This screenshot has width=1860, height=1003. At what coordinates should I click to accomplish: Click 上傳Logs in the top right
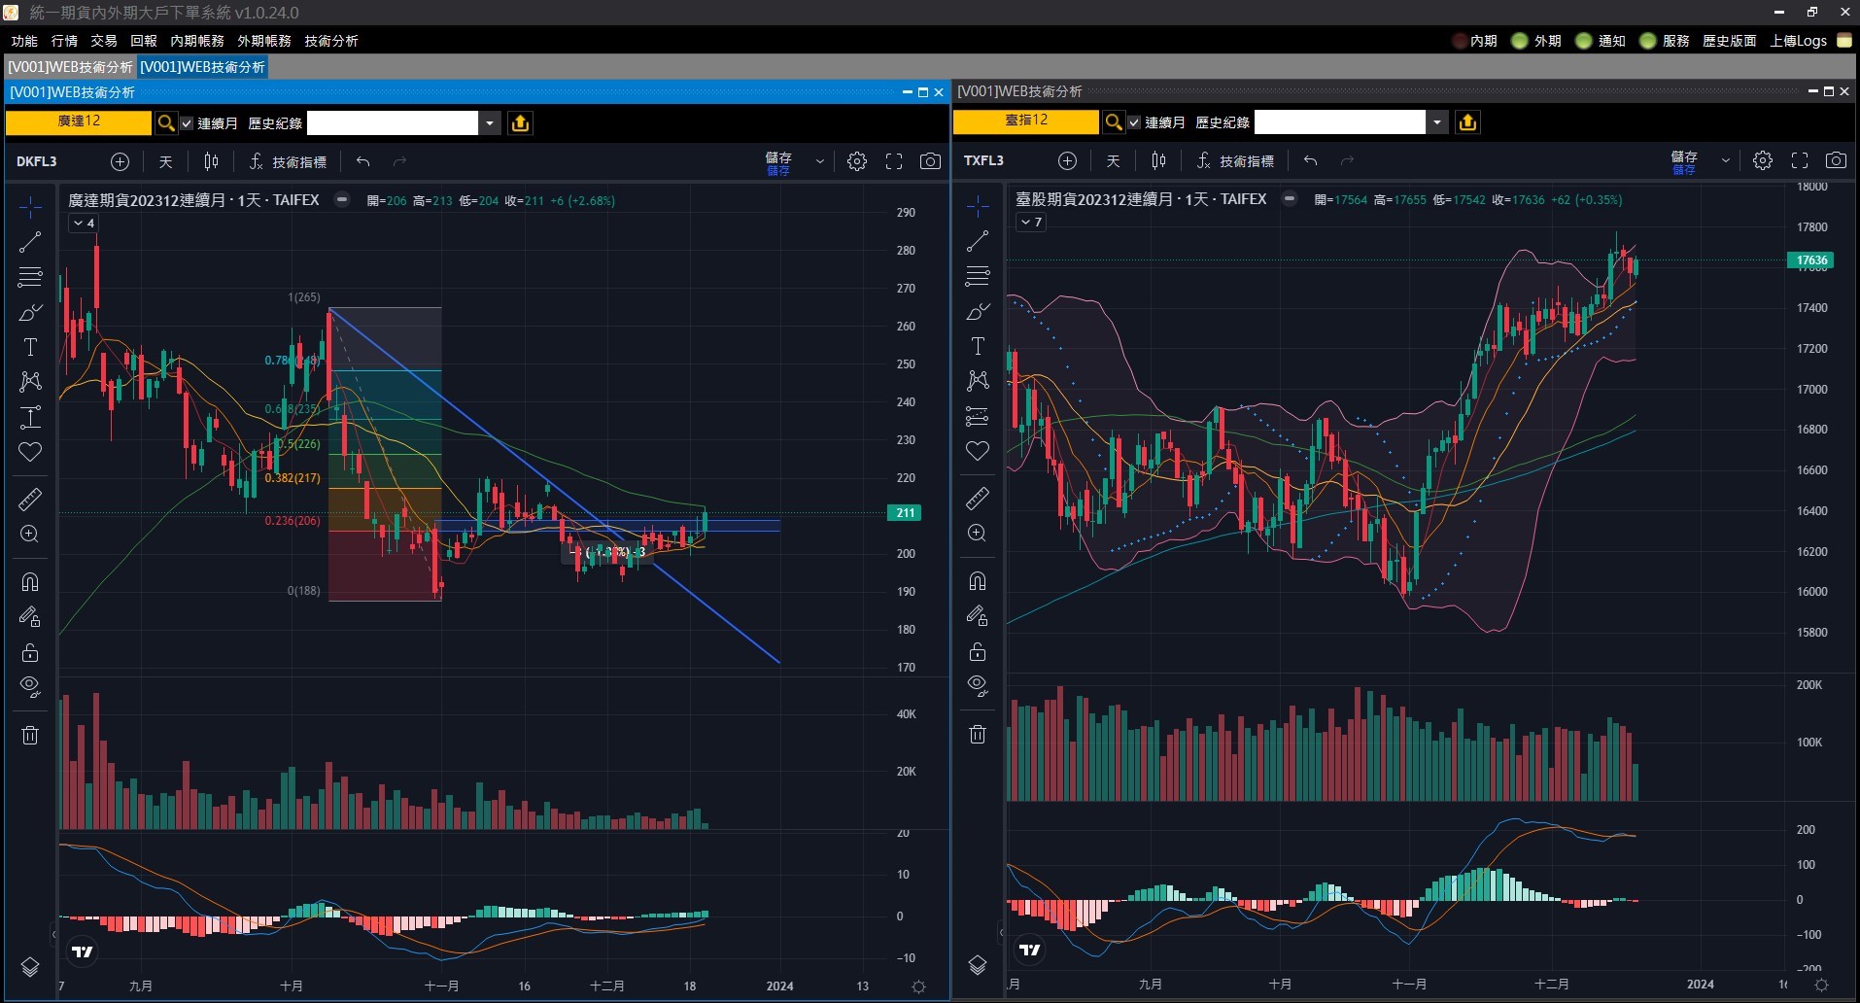(1800, 40)
